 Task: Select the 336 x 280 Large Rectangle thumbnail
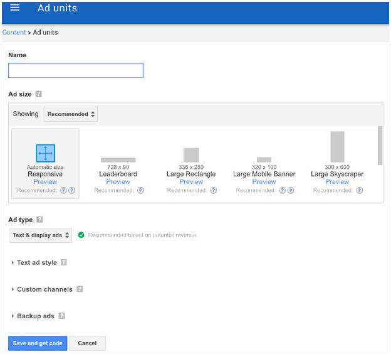click(191, 155)
